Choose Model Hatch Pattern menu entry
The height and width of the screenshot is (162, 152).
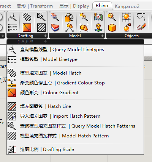click(75, 136)
